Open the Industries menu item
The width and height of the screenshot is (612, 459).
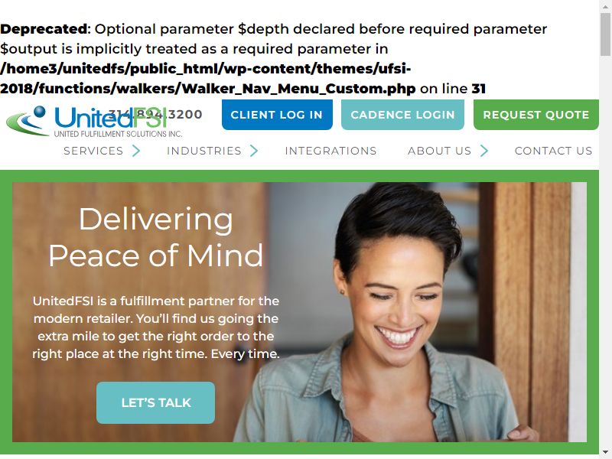click(x=204, y=151)
